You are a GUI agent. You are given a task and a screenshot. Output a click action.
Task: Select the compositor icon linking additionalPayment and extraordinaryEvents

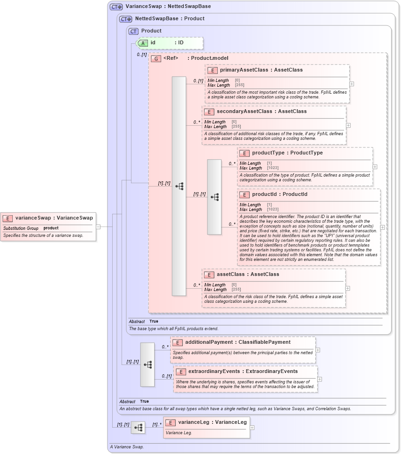point(147,364)
